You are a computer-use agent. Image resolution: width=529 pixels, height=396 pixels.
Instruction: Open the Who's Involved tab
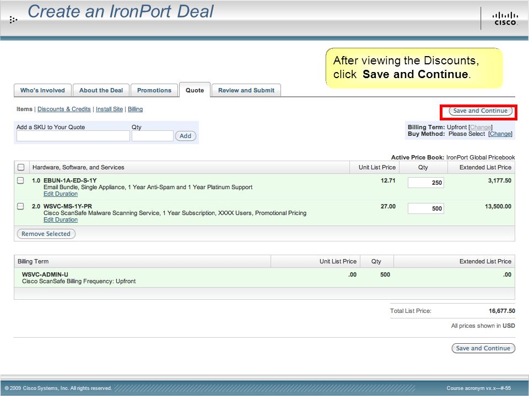(x=42, y=90)
